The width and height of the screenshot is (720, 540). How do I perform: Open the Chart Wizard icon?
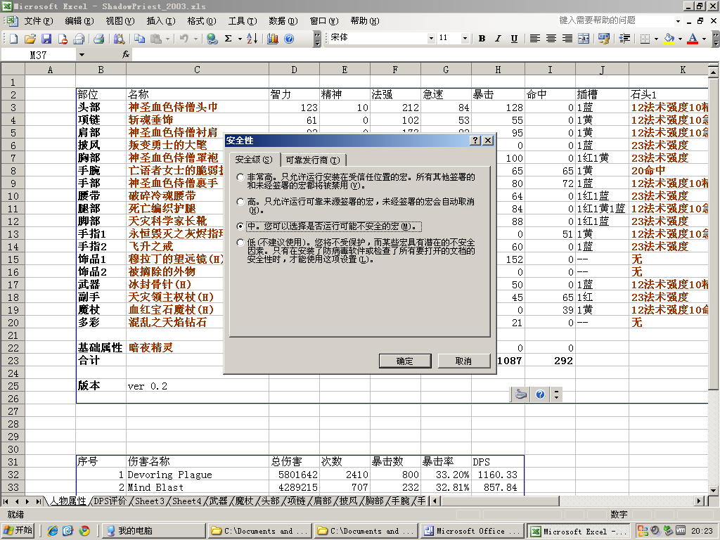273,39
